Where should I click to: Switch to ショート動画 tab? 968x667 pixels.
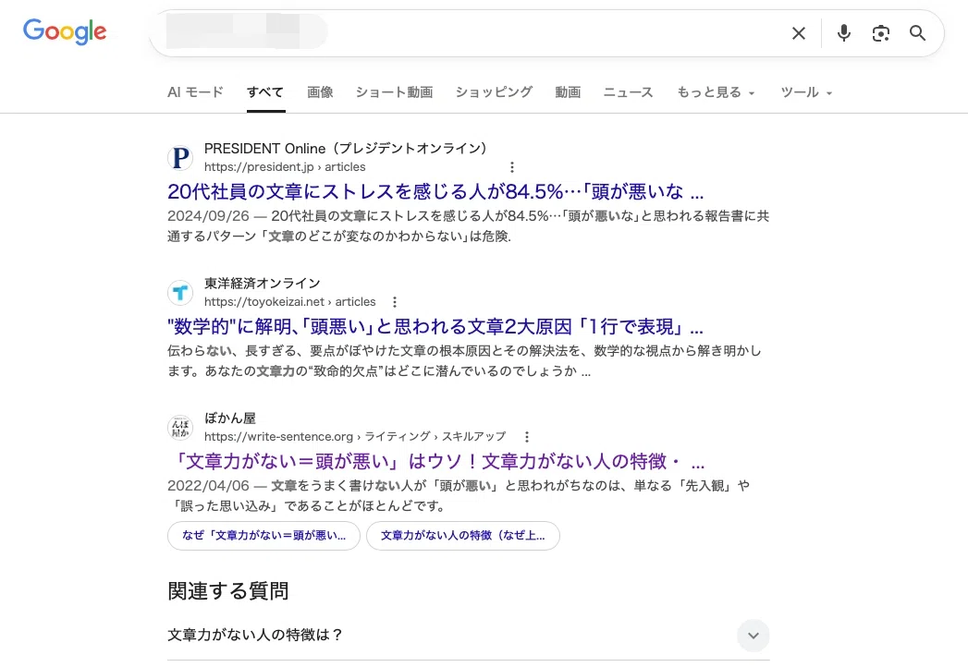394,92
